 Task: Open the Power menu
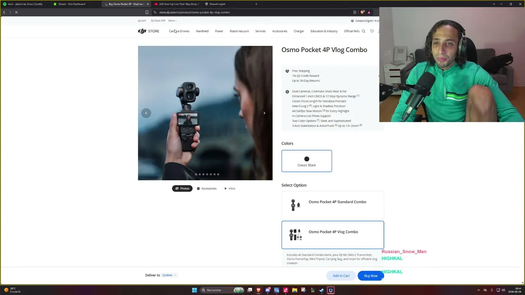point(219,31)
